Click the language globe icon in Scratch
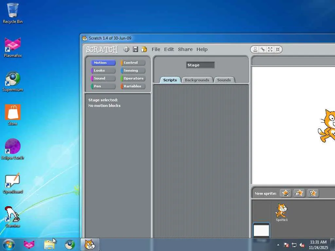Viewport: 335px width, 251px height. pos(127,49)
